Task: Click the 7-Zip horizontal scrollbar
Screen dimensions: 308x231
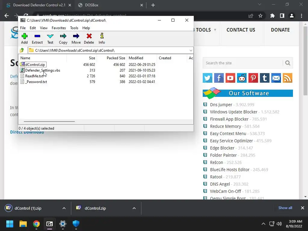Action: [49, 122]
